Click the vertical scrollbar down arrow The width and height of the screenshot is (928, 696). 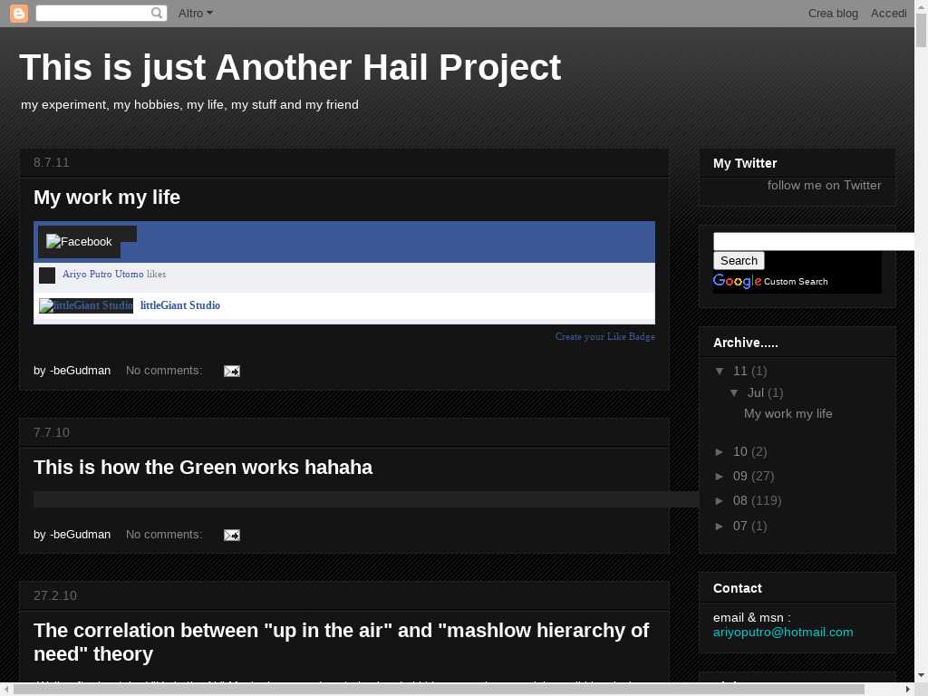[x=921, y=675]
